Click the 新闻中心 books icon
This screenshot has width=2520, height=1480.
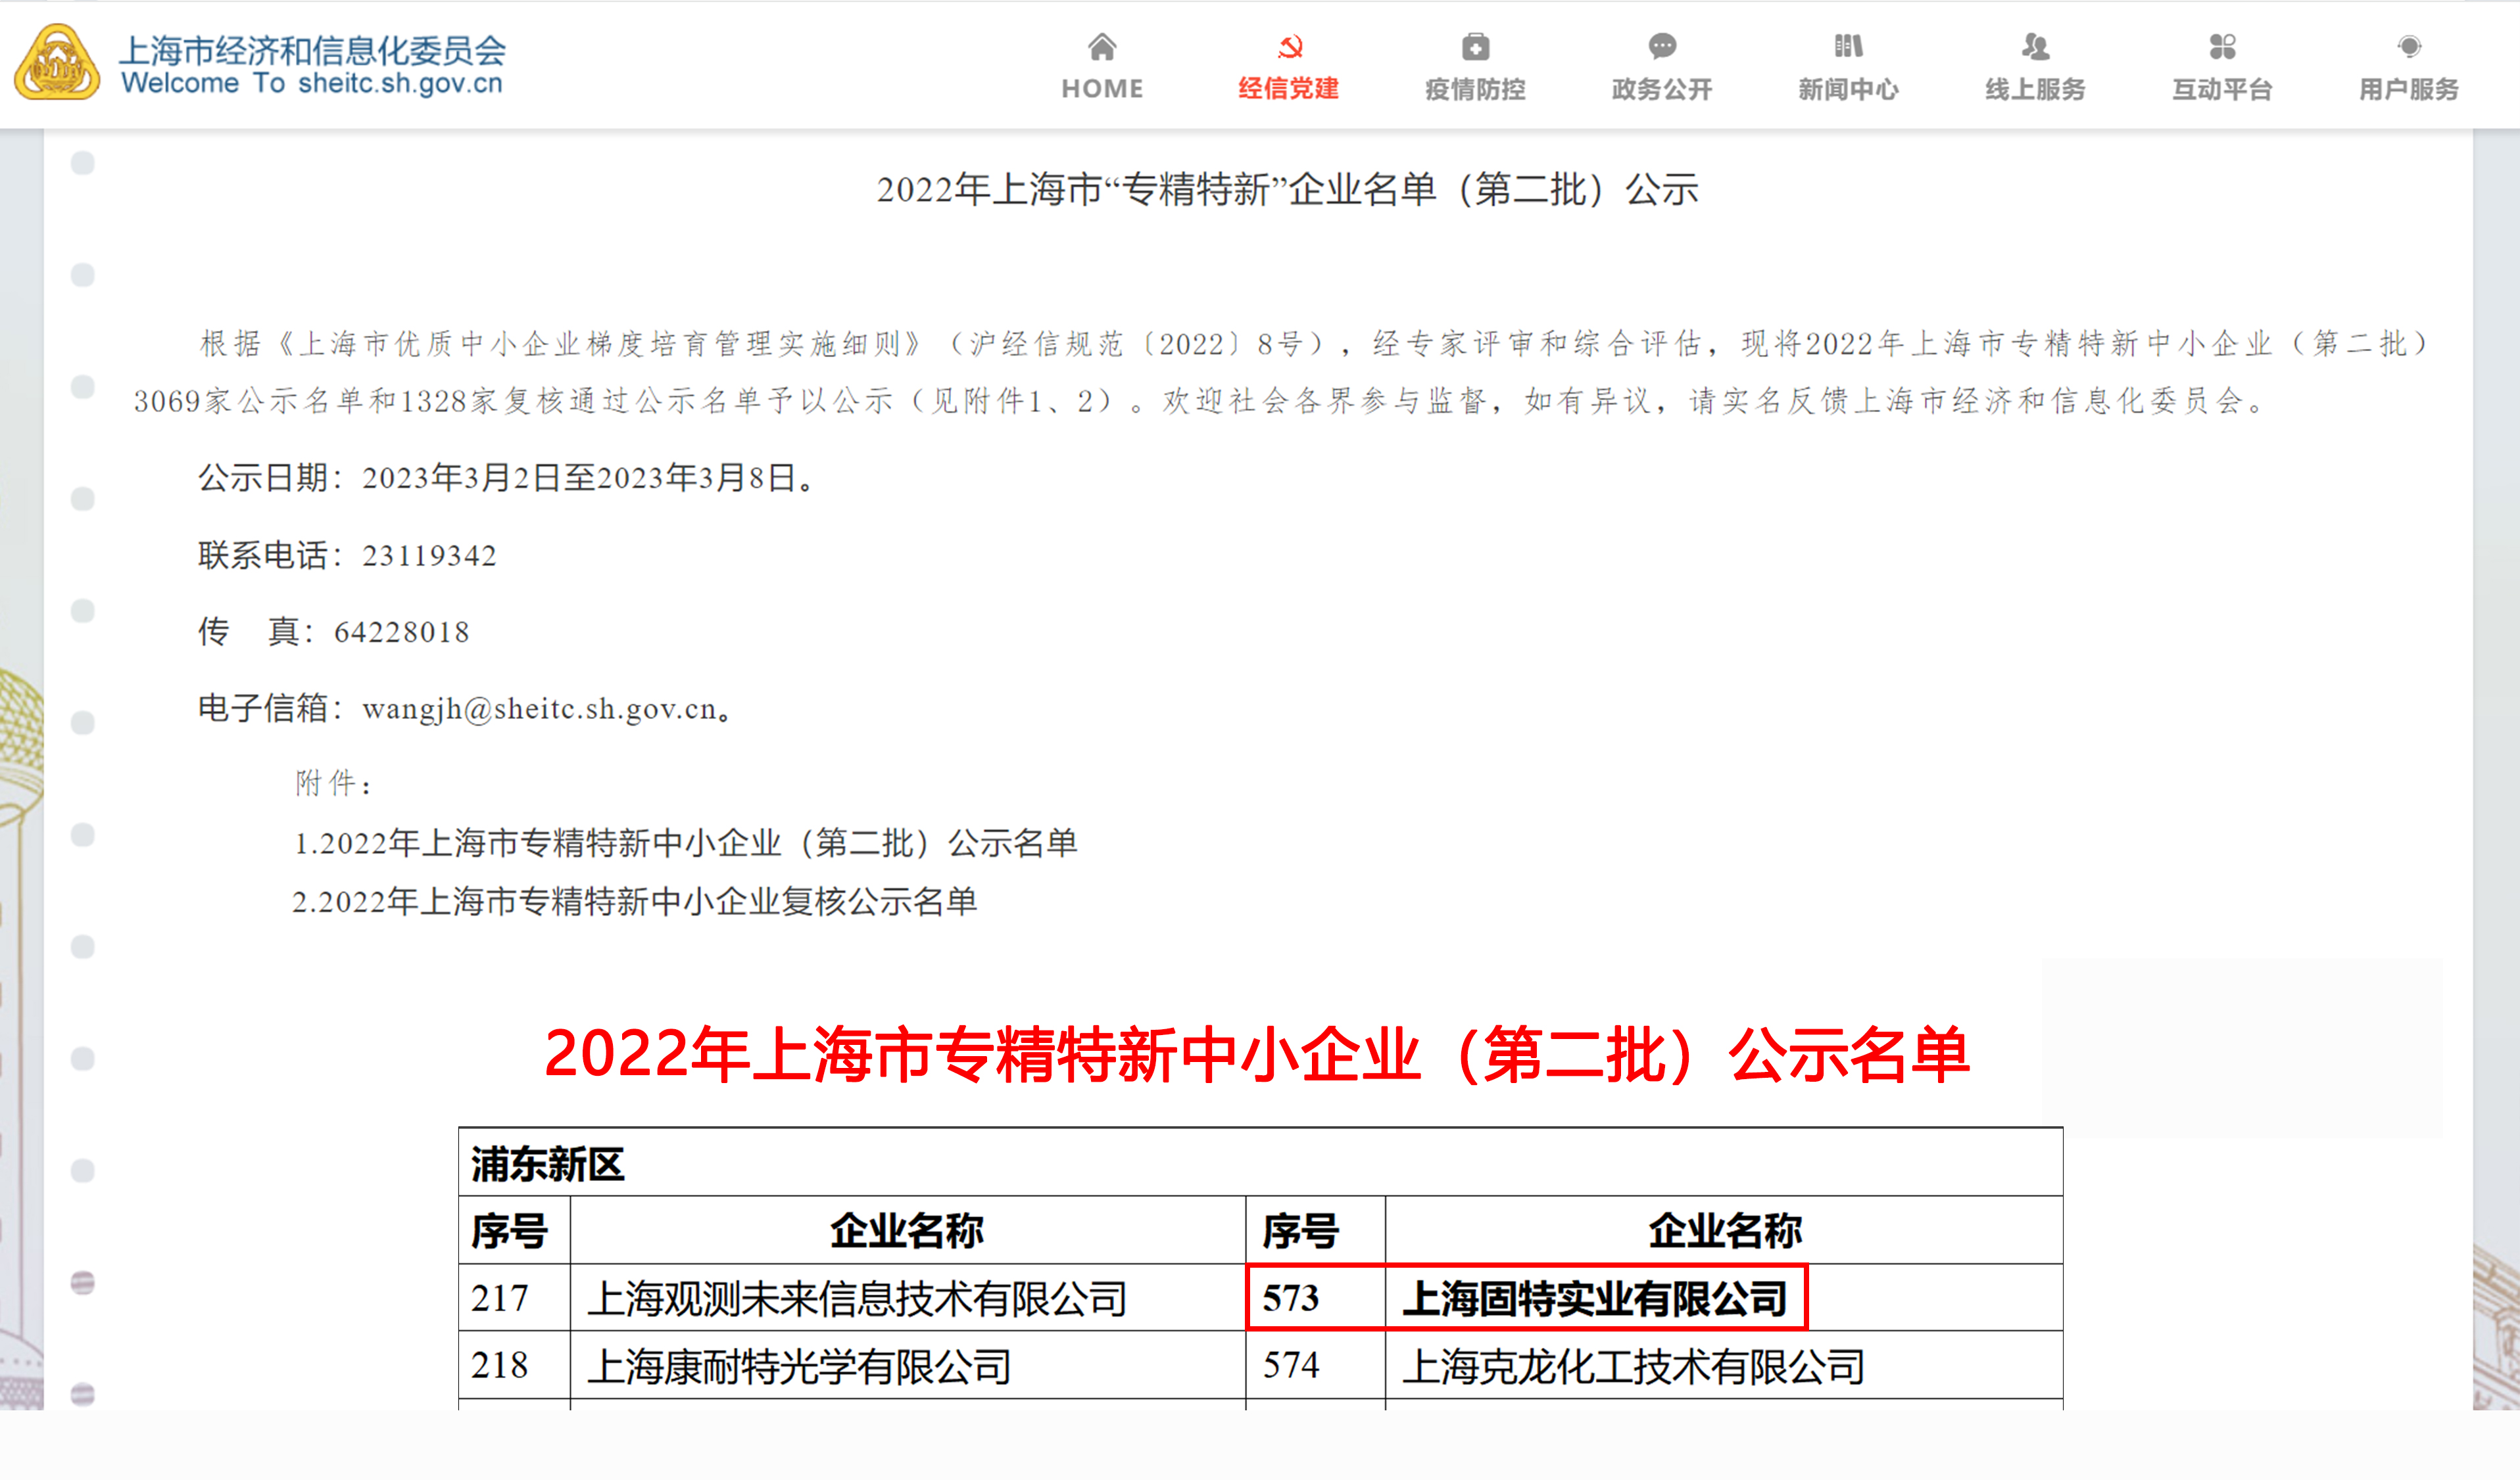pos(1848,46)
